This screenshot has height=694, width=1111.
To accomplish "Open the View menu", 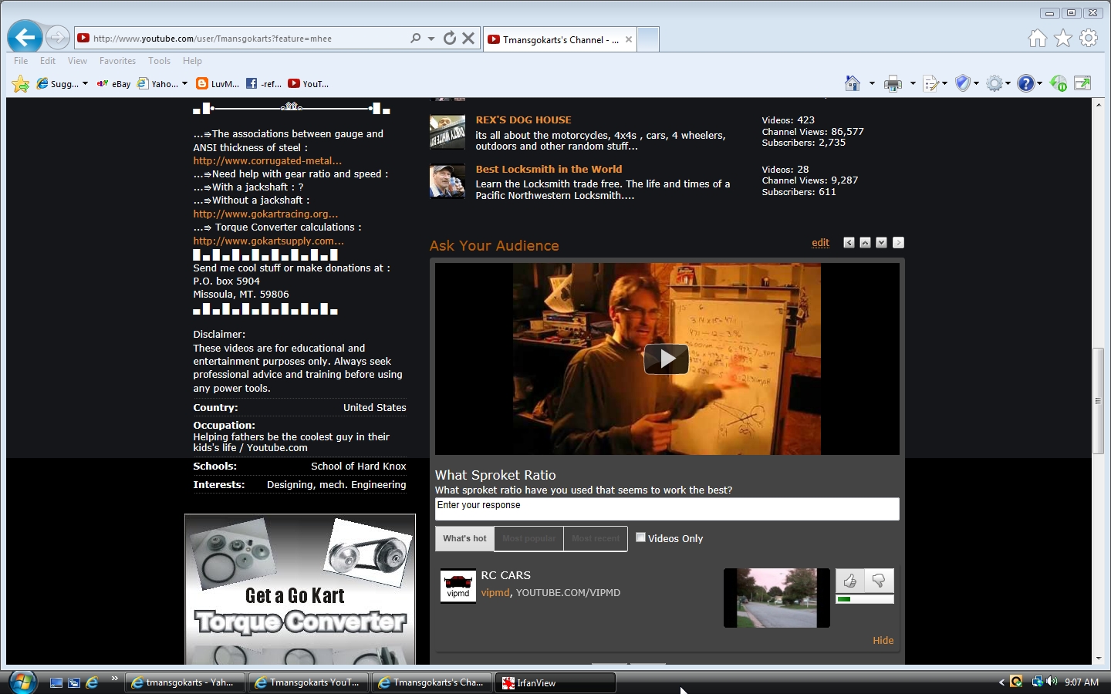I will pyautogui.click(x=77, y=61).
